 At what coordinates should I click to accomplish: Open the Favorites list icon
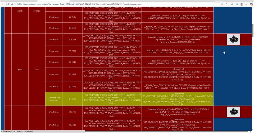[x=232, y=4]
